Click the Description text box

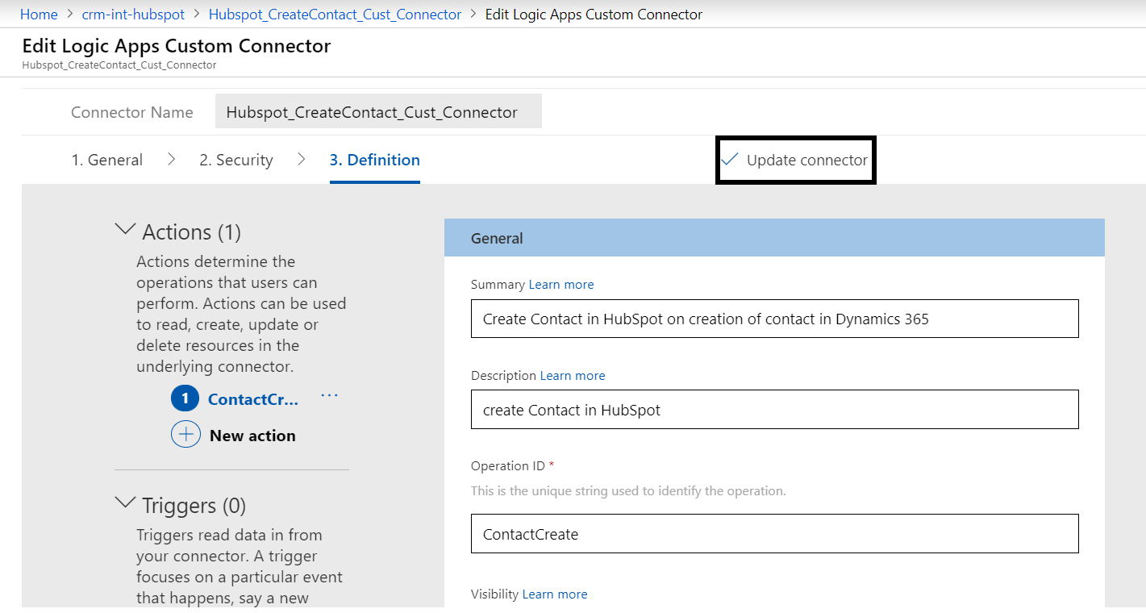click(x=774, y=409)
